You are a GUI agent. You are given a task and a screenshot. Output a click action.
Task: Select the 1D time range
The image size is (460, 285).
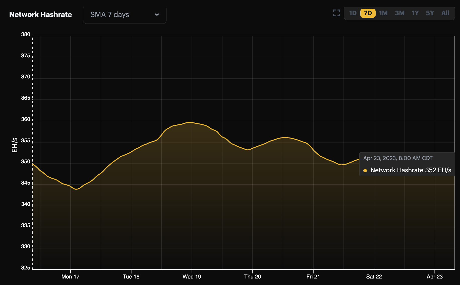pos(353,13)
